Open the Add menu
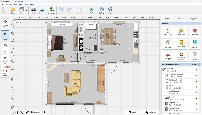The image size is (202, 115). [x=11, y=4]
